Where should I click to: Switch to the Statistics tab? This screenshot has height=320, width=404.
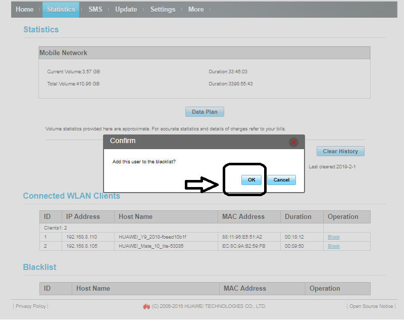click(61, 10)
